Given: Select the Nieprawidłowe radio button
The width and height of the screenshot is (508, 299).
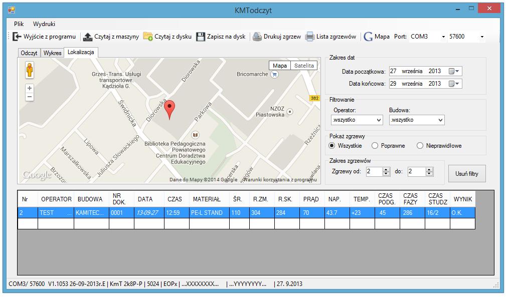Looking at the screenshot, I should point(420,146).
